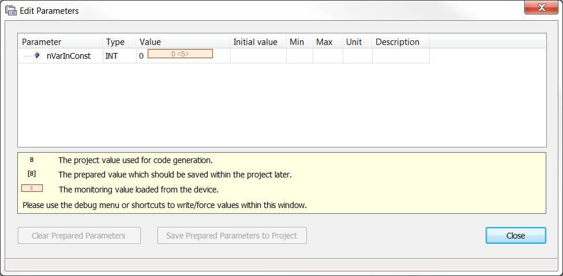The width and height of the screenshot is (563, 276).
Task: Click the Max column header
Action: tap(328, 42)
